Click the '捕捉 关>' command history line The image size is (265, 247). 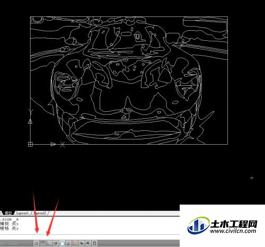tap(9, 224)
